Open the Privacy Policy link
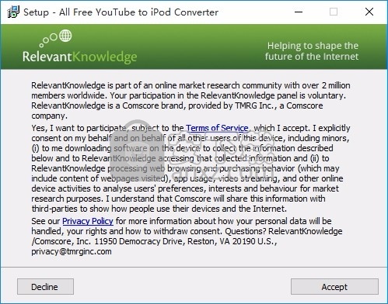Viewport: 388px width, 304px height. 88,221
